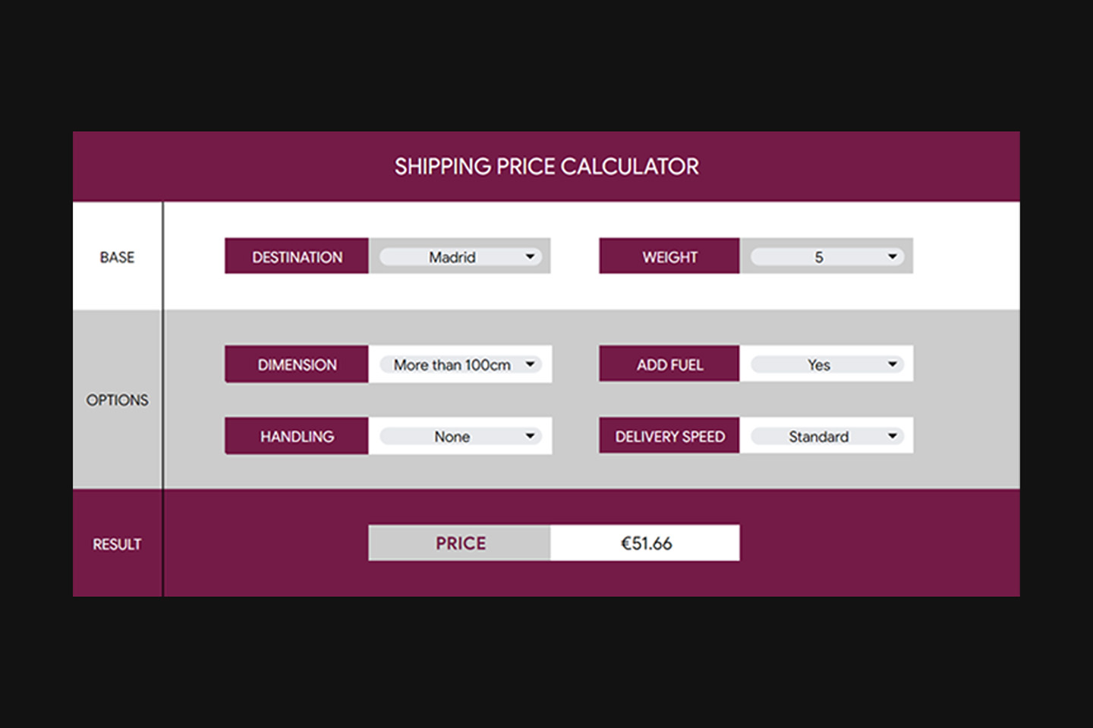Select the Madrid destination value
This screenshot has height=728, width=1093.
[x=452, y=257]
